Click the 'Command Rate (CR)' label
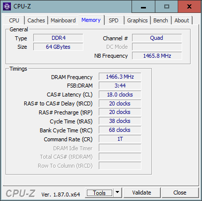The height and width of the screenshot is (201, 202). 68,139
